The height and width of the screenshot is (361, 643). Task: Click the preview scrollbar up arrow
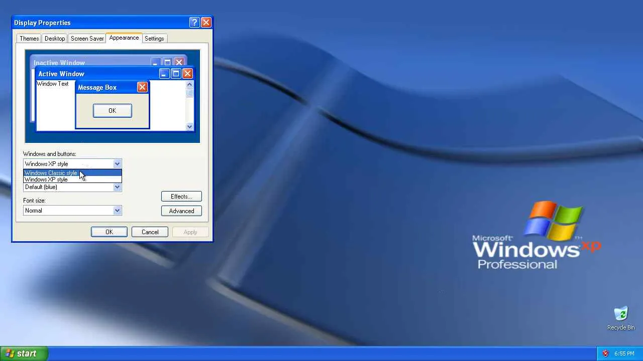tap(189, 85)
